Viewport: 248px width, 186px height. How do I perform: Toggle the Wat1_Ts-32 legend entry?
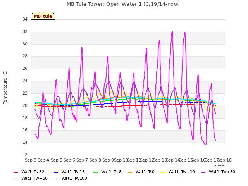click(x=29, y=172)
